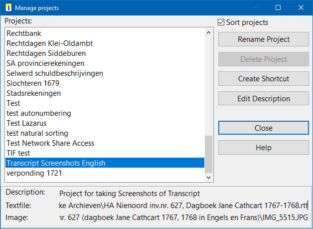This screenshot has height=229, width=313.
Task: Maximize the Manage projects window
Action: pos(278,8)
